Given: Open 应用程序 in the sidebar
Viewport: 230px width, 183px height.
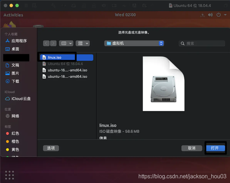Looking at the screenshot, I should [x=16, y=41].
